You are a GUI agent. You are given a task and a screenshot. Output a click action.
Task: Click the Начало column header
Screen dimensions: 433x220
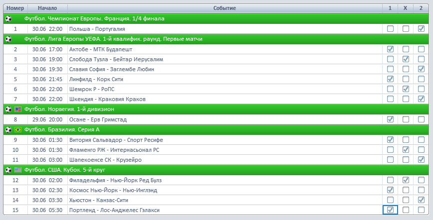click(x=47, y=8)
